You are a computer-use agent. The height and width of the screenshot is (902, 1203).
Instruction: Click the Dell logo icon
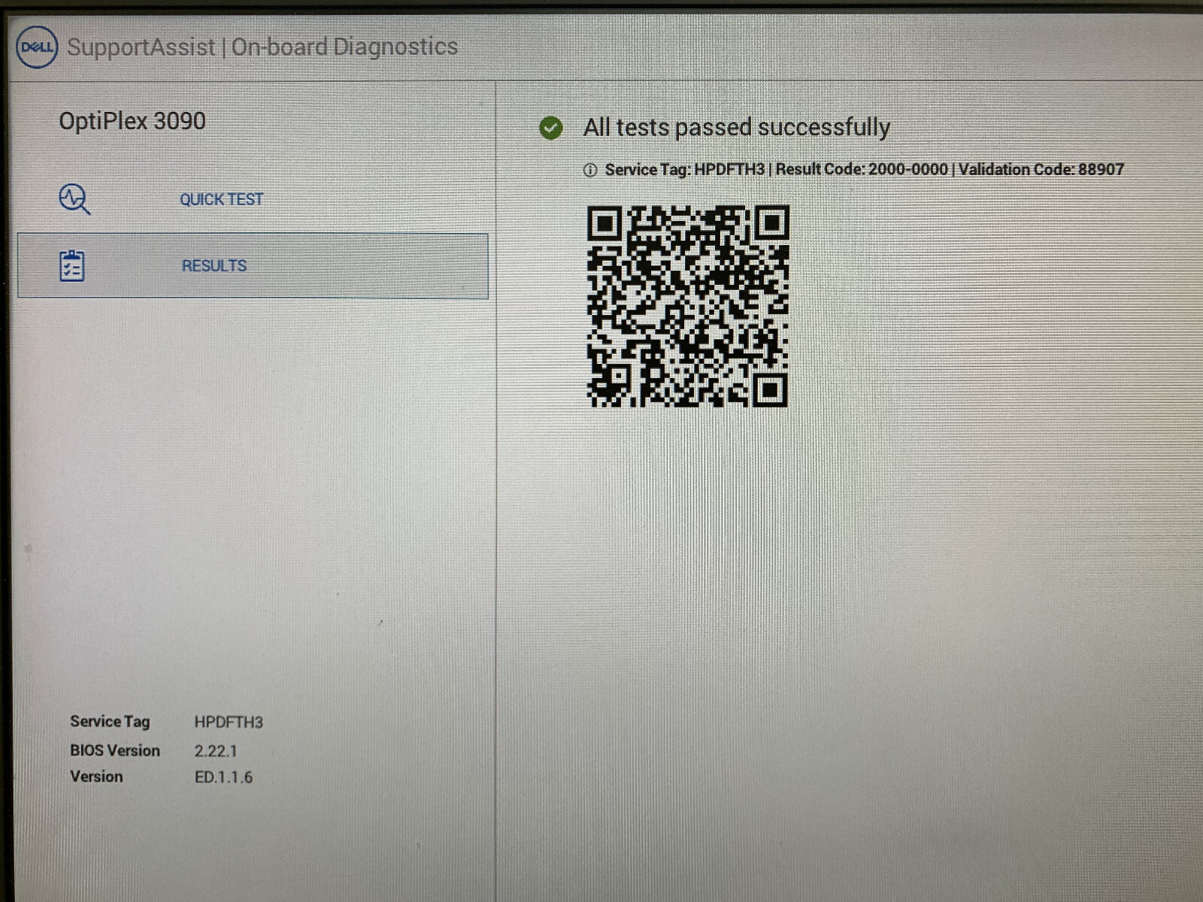(x=37, y=47)
